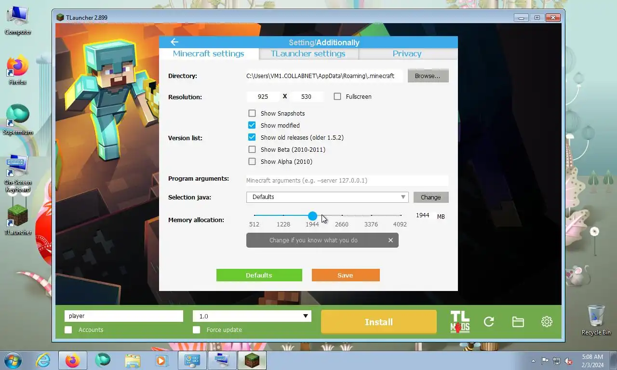Image resolution: width=617 pixels, height=370 pixels.
Task: Open the Windows Start menu
Action: point(13,360)
